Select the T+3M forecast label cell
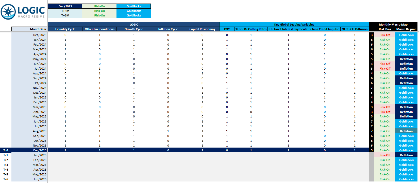 pos(65,11)
